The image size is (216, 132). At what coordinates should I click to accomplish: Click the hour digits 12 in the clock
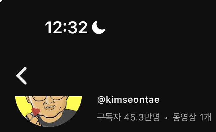[x=54, y=27]
